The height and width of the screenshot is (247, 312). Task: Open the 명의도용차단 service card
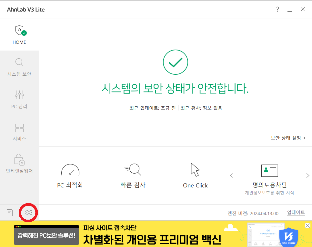[x=270, y=180]
